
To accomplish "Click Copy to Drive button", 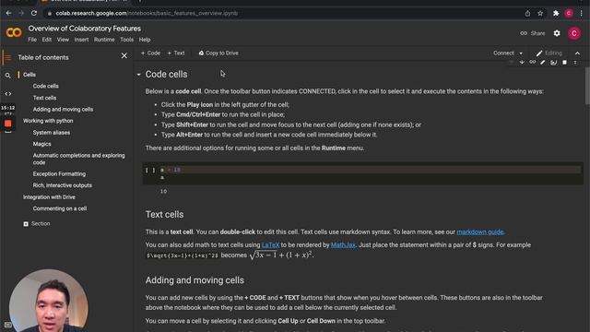I will [218, 53].
